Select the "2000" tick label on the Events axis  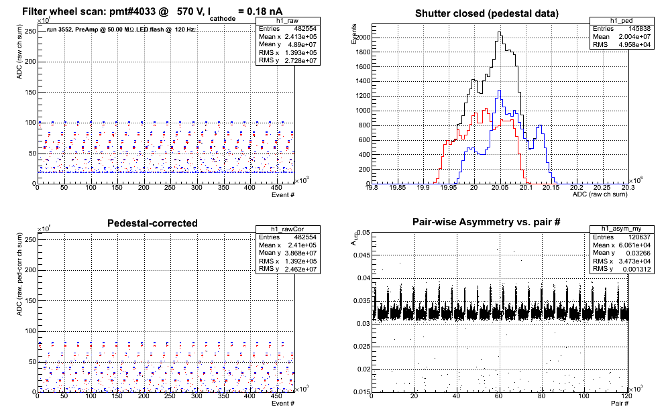tap(363, 38)
